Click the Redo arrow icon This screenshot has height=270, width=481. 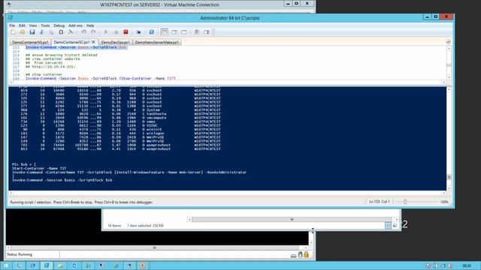click(x=93, y=32)
